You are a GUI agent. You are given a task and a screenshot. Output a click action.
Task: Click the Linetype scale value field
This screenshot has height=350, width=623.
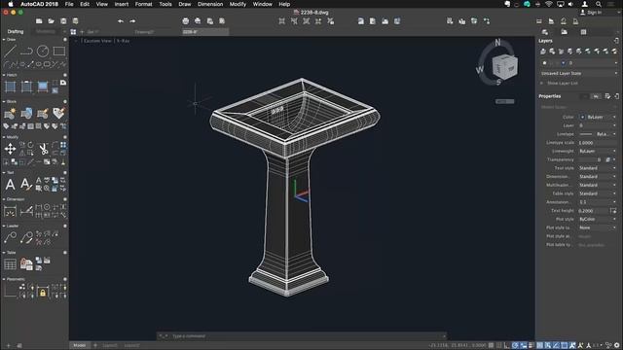click(598, 143)
